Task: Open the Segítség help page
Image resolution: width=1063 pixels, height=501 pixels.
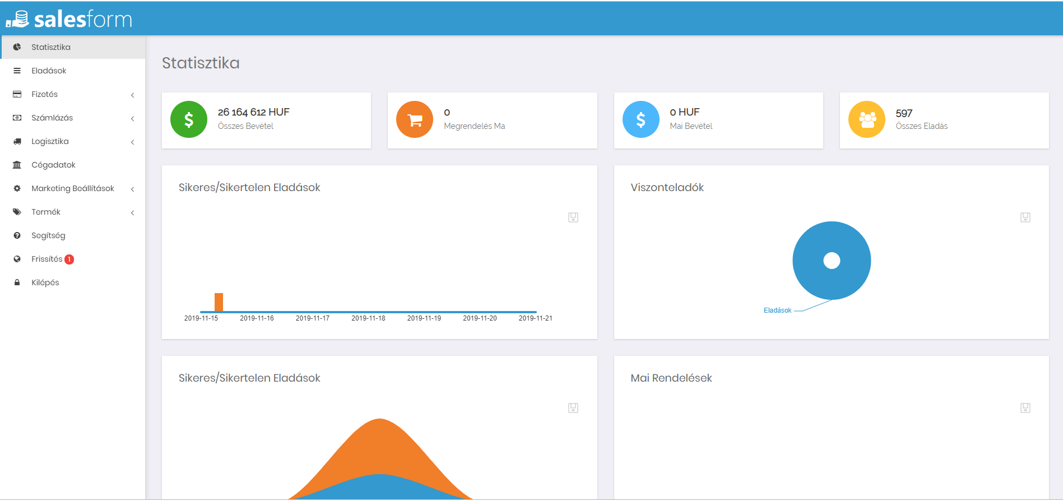Action: click(x=48, y=235)
